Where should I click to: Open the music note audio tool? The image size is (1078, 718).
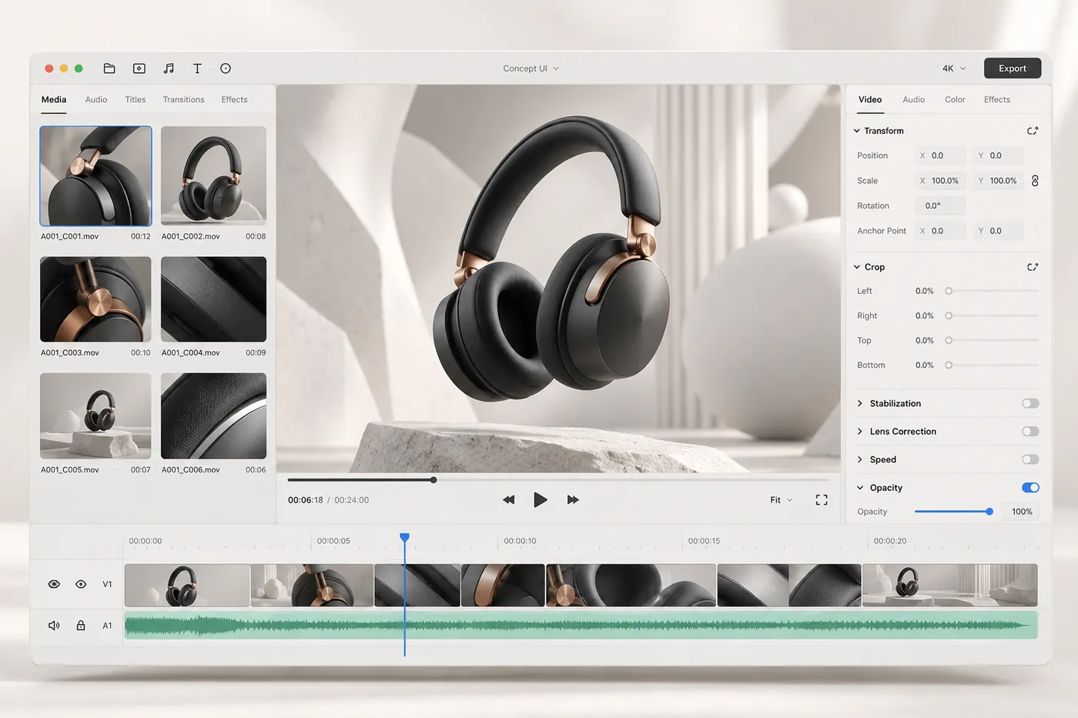pyautogui.click(x=169, y=68)
